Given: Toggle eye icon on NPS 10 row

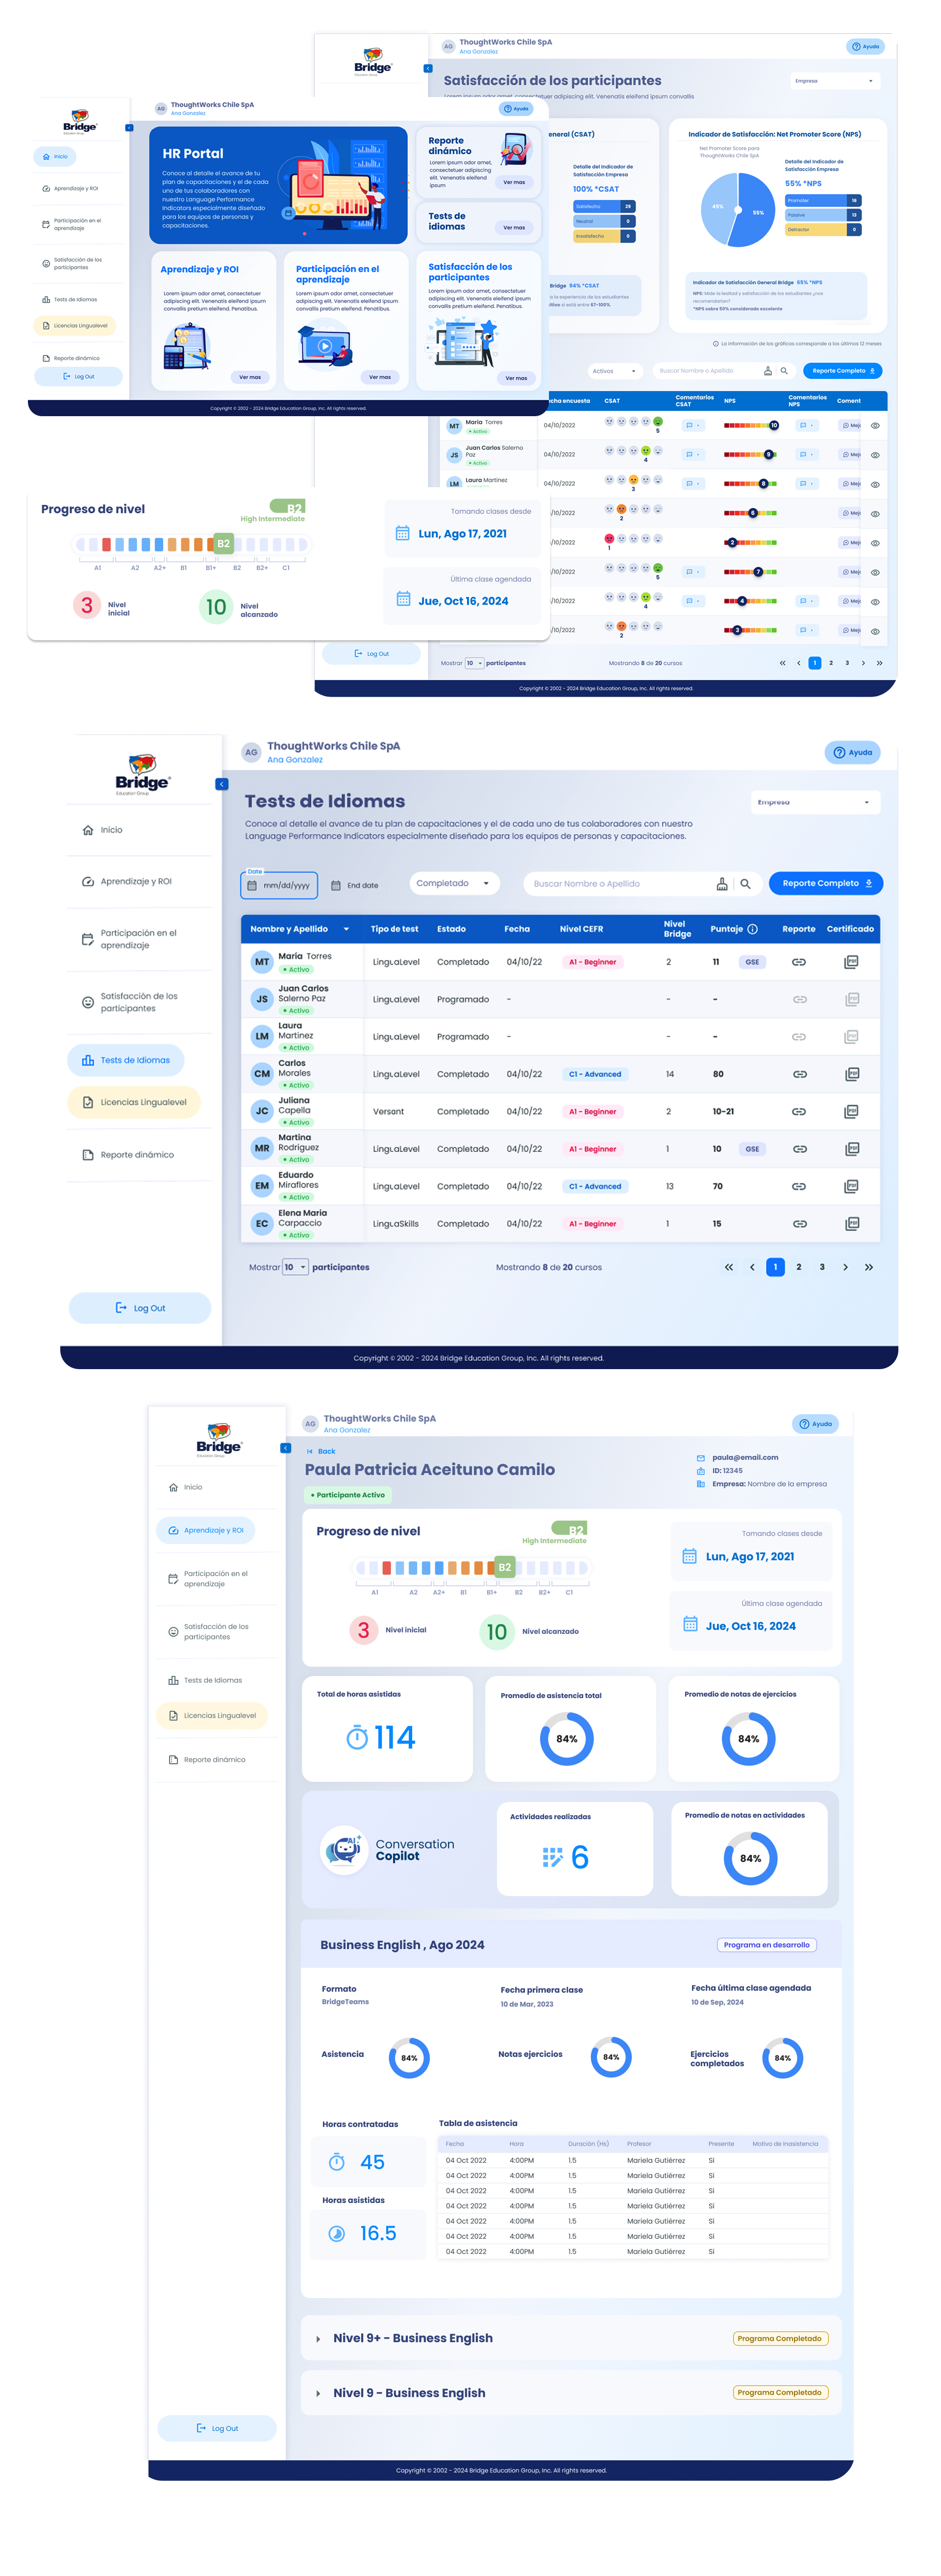Looking at the screenshot, I should click(875, 425).
